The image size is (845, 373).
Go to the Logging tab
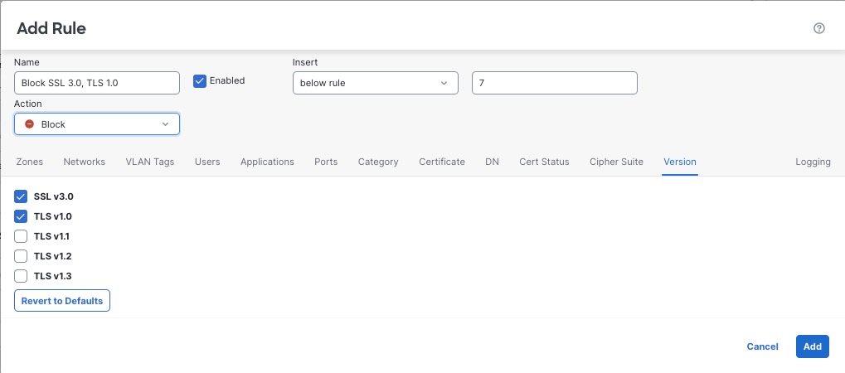(x=813, y=162)
